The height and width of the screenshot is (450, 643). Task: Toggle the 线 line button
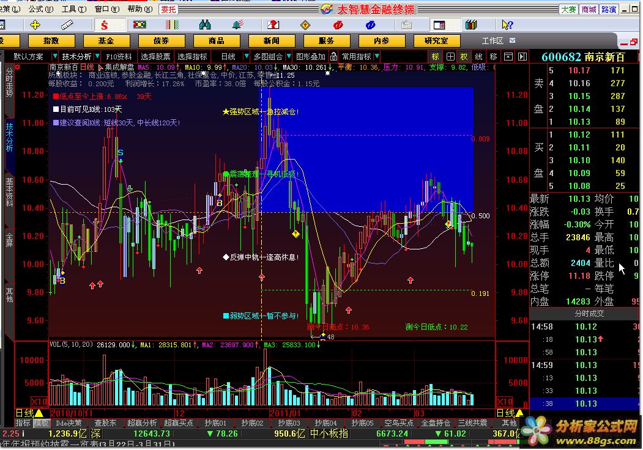[478, 56]
